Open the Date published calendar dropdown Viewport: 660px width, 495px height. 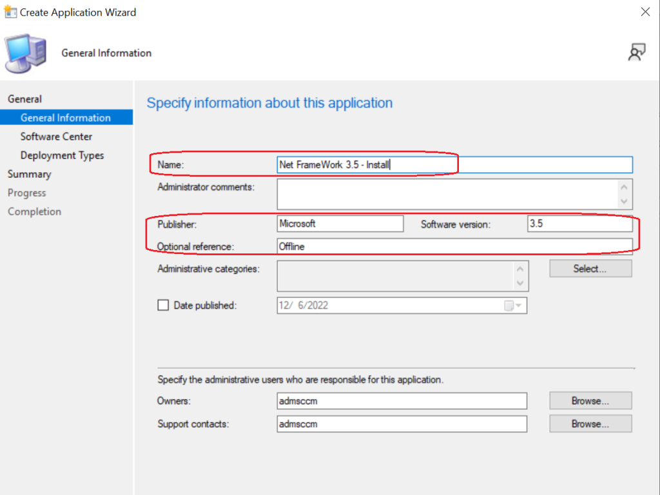514,306
